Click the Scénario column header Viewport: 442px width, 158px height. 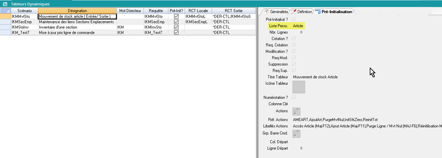point(24,11)
